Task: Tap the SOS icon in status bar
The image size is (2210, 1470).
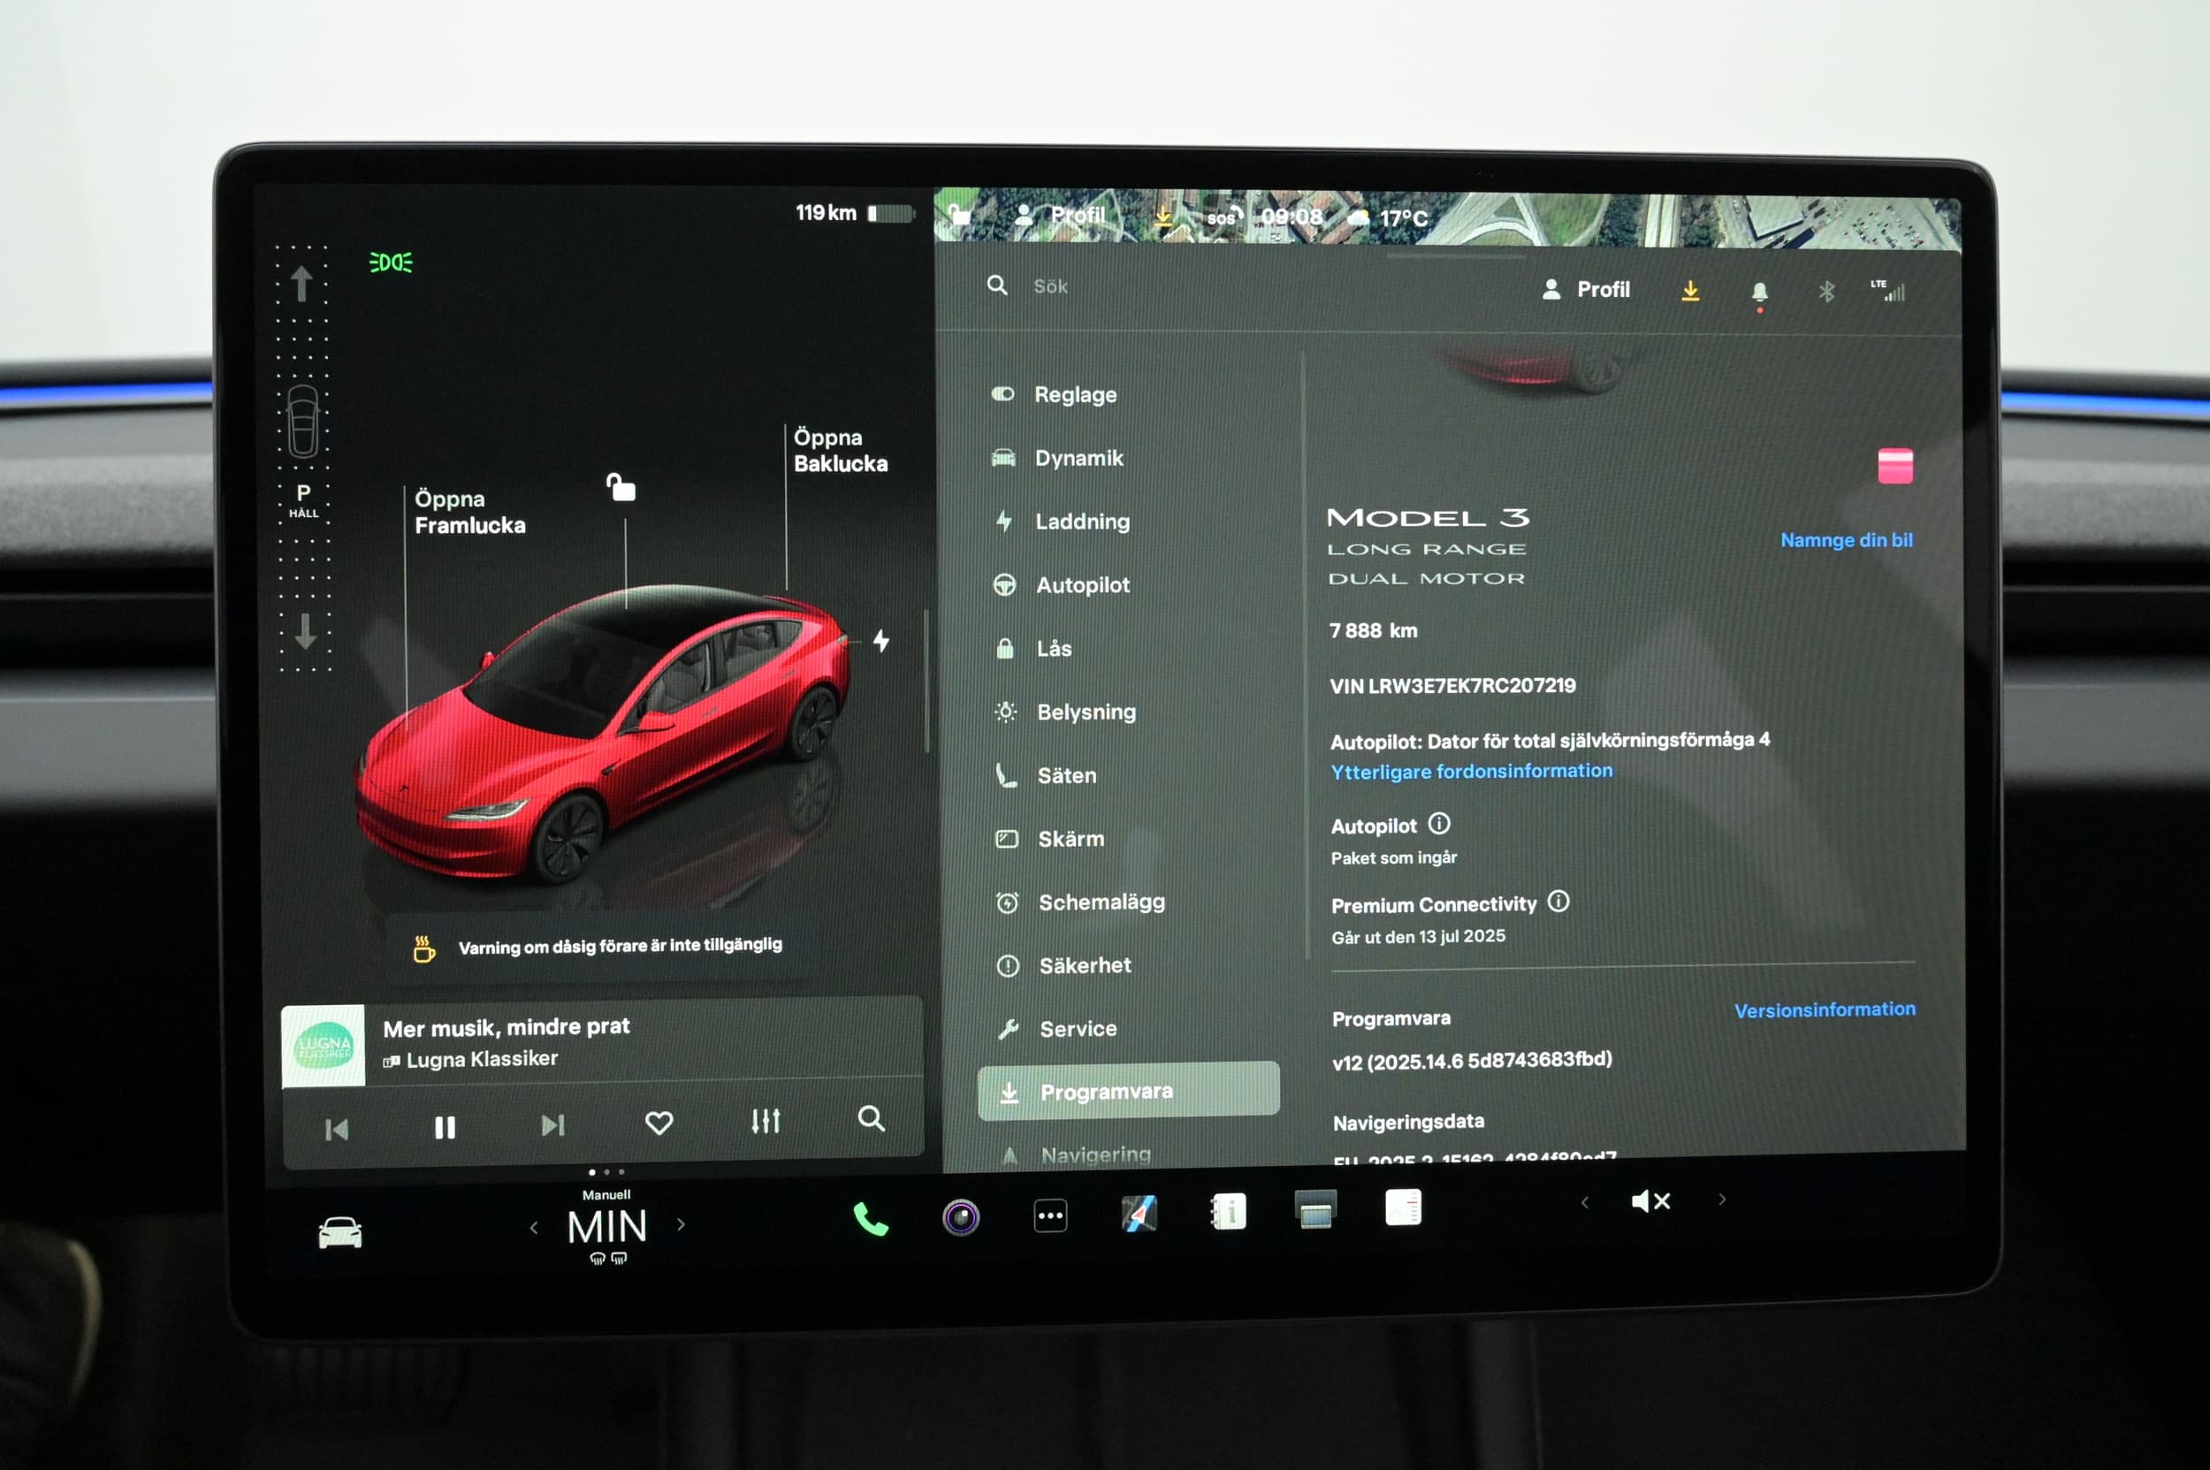Action: tap(1223, 217)
